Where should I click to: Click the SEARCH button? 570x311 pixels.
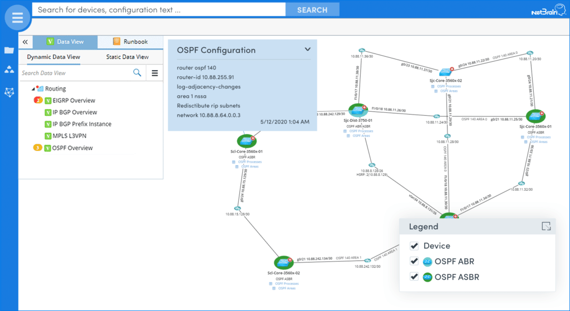(x=312, y=10)
